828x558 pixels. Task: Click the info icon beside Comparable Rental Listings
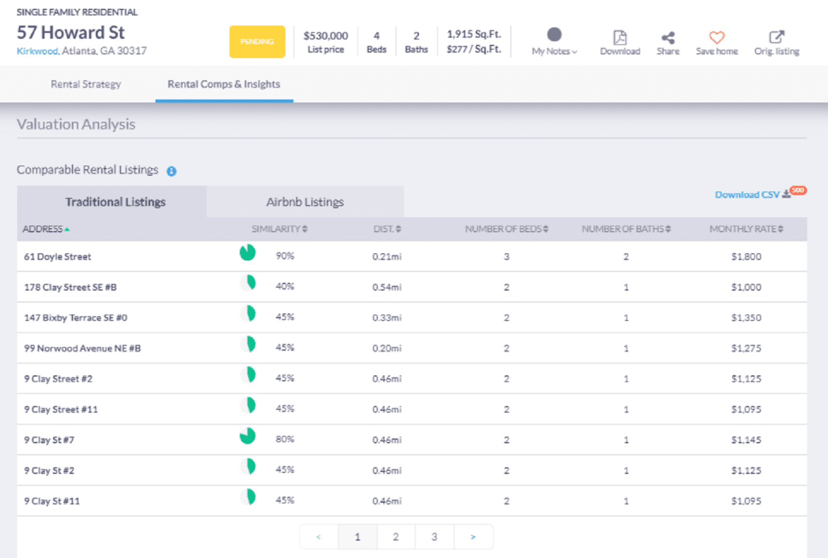pos(171,171)
